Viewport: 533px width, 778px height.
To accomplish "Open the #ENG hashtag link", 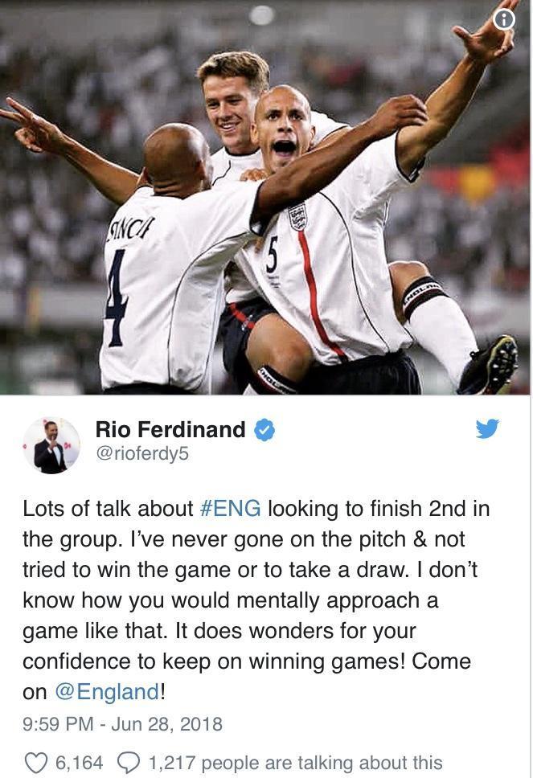I will (230, 509).
